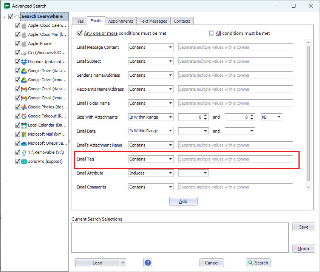Enable the All conditions must be met option

(x=212, y=33)
